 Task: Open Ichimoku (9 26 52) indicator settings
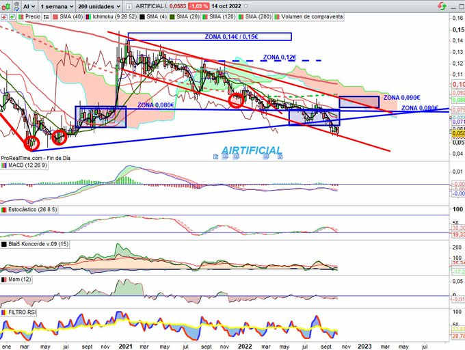click(x=114, y=17)
